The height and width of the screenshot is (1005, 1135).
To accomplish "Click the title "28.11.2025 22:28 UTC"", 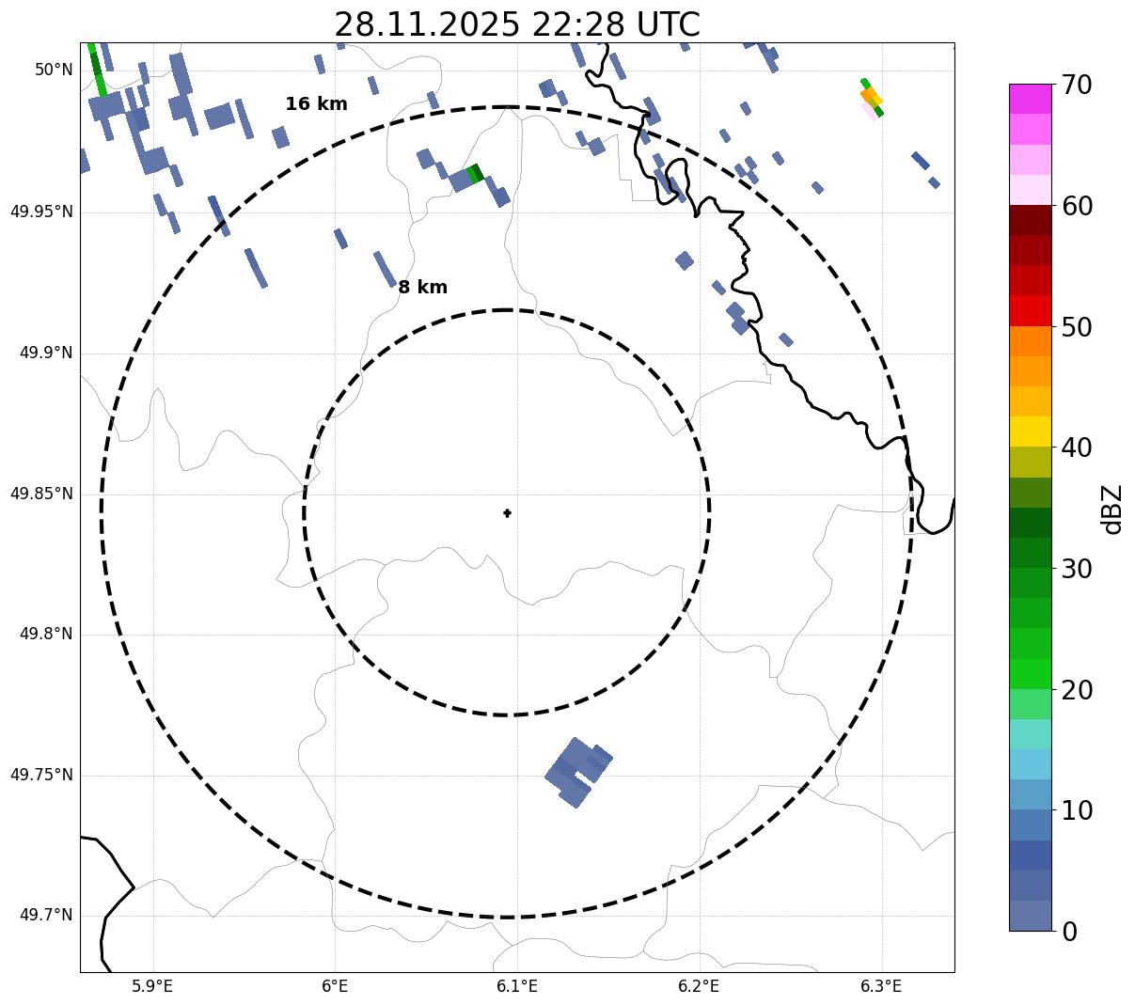I will coord(516,24).
